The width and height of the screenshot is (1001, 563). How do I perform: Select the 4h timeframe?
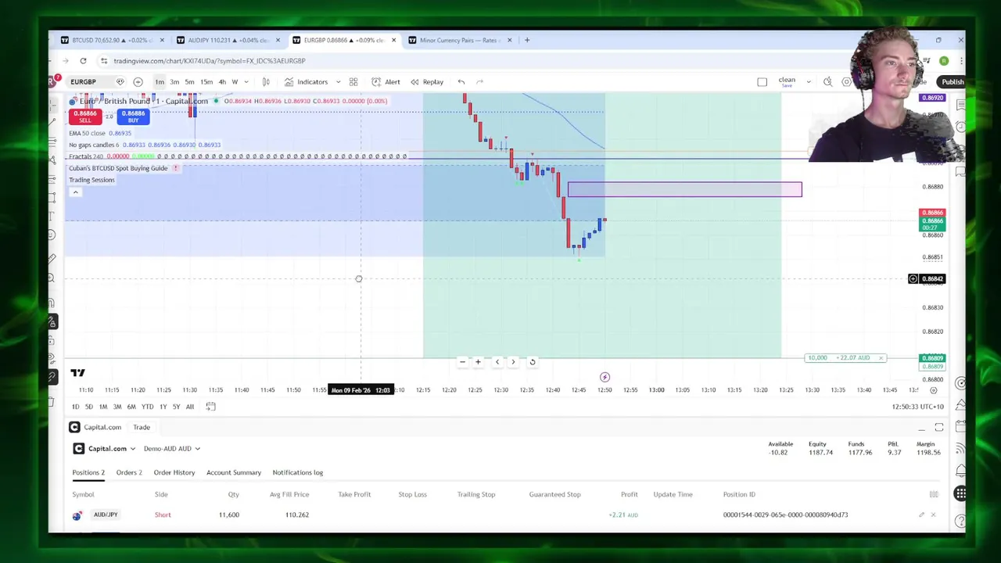tap(222, 81)
